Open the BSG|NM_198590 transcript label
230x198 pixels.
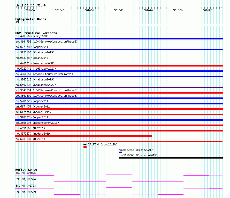pos(26,179)
